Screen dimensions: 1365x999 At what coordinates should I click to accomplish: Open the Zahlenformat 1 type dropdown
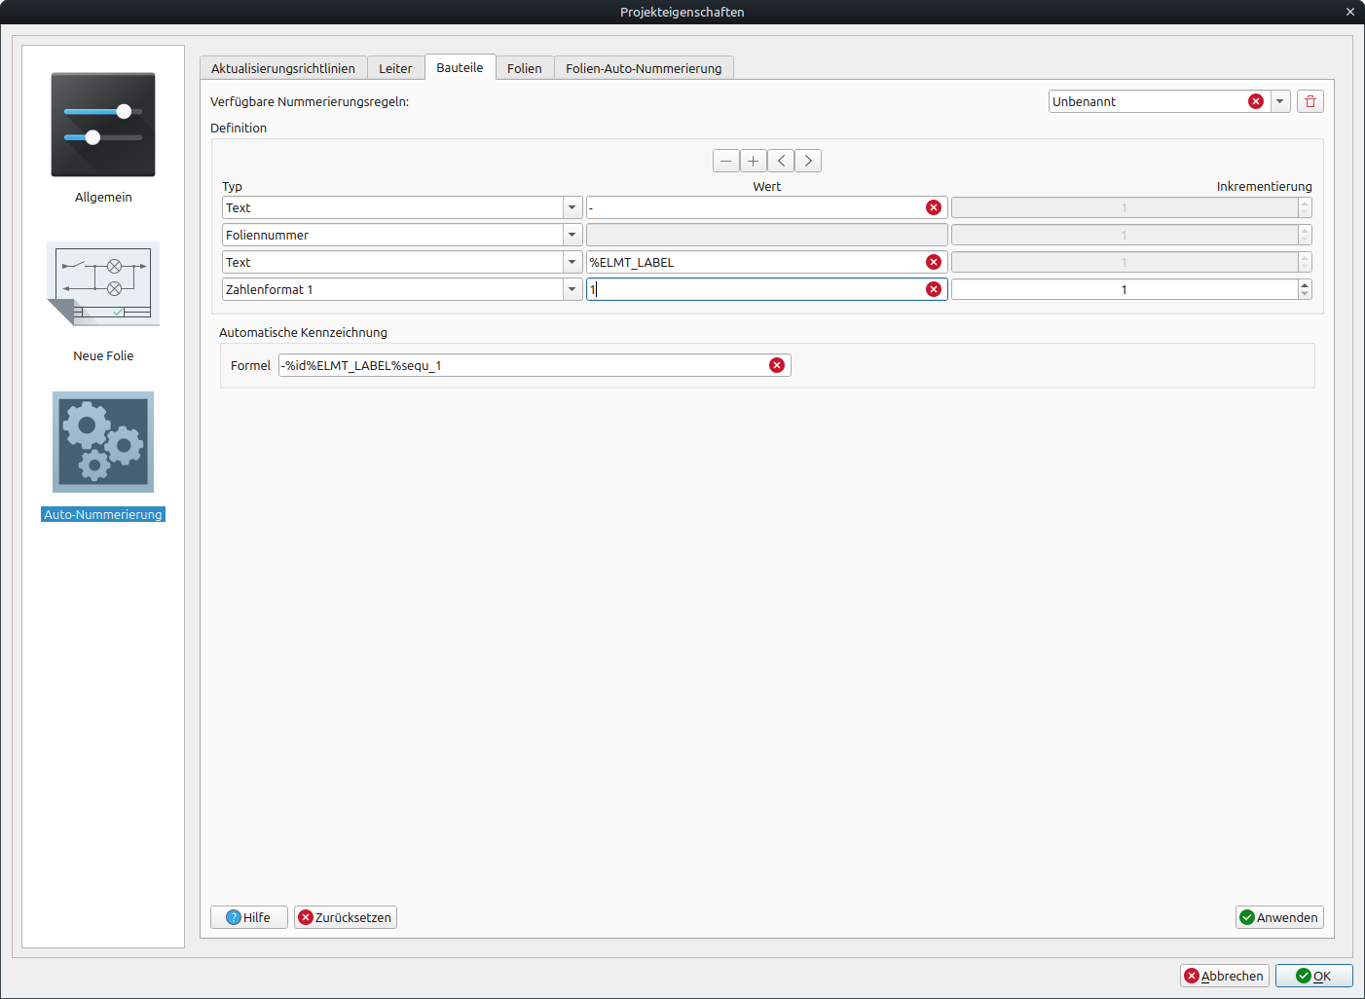tap(572, 289)
